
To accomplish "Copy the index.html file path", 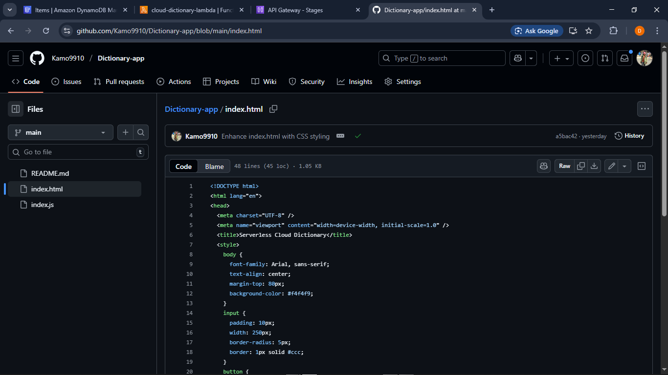I will point(273,109).
